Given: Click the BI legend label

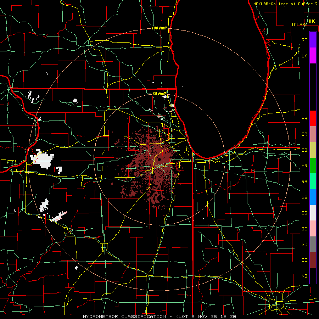Looking at the screenshot, I should click(304, 260).
